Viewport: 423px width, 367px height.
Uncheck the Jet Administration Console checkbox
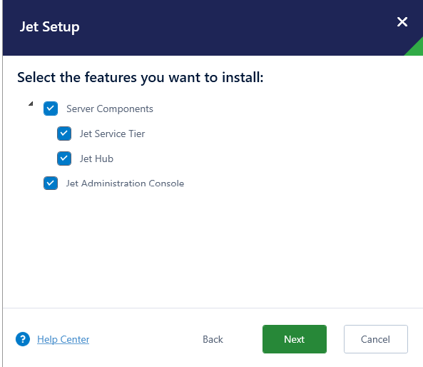(x=51, y=183)
